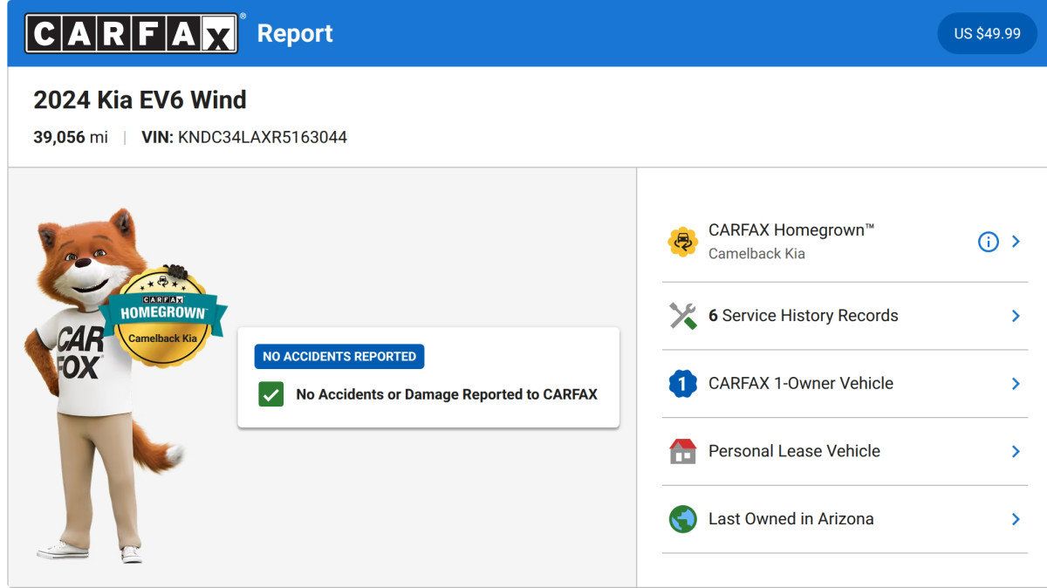Viewport: 1047px width, 588px height.
Task: Expand the CARFAX 1-Owner Vehicle chevron
Action: point(1016,383)
